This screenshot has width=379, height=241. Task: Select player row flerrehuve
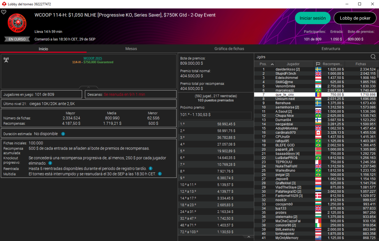(316, 103)
